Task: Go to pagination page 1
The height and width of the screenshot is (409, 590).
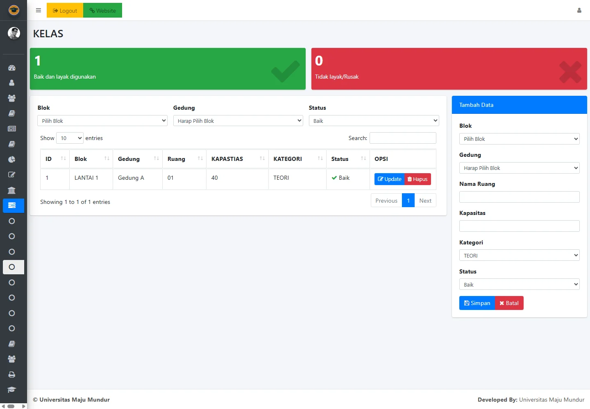Action: [408, 201]
